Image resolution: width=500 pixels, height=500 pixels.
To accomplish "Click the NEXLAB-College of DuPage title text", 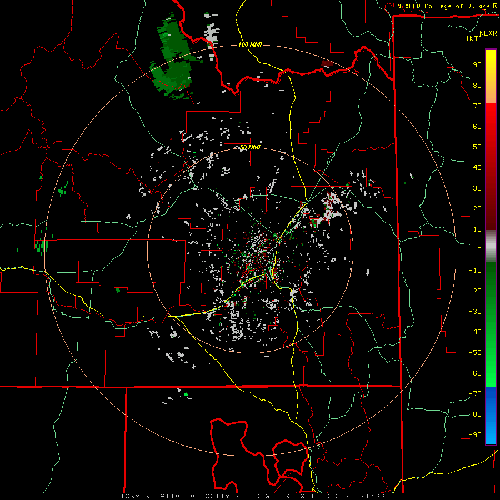I will (443, 6).
